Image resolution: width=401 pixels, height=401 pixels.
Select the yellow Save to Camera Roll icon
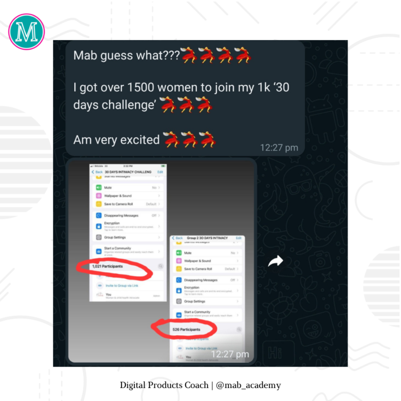coord(99,204)
